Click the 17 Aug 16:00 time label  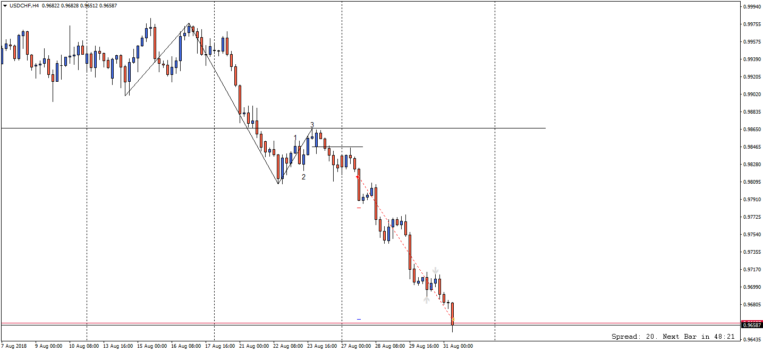[x=220, y=346]
